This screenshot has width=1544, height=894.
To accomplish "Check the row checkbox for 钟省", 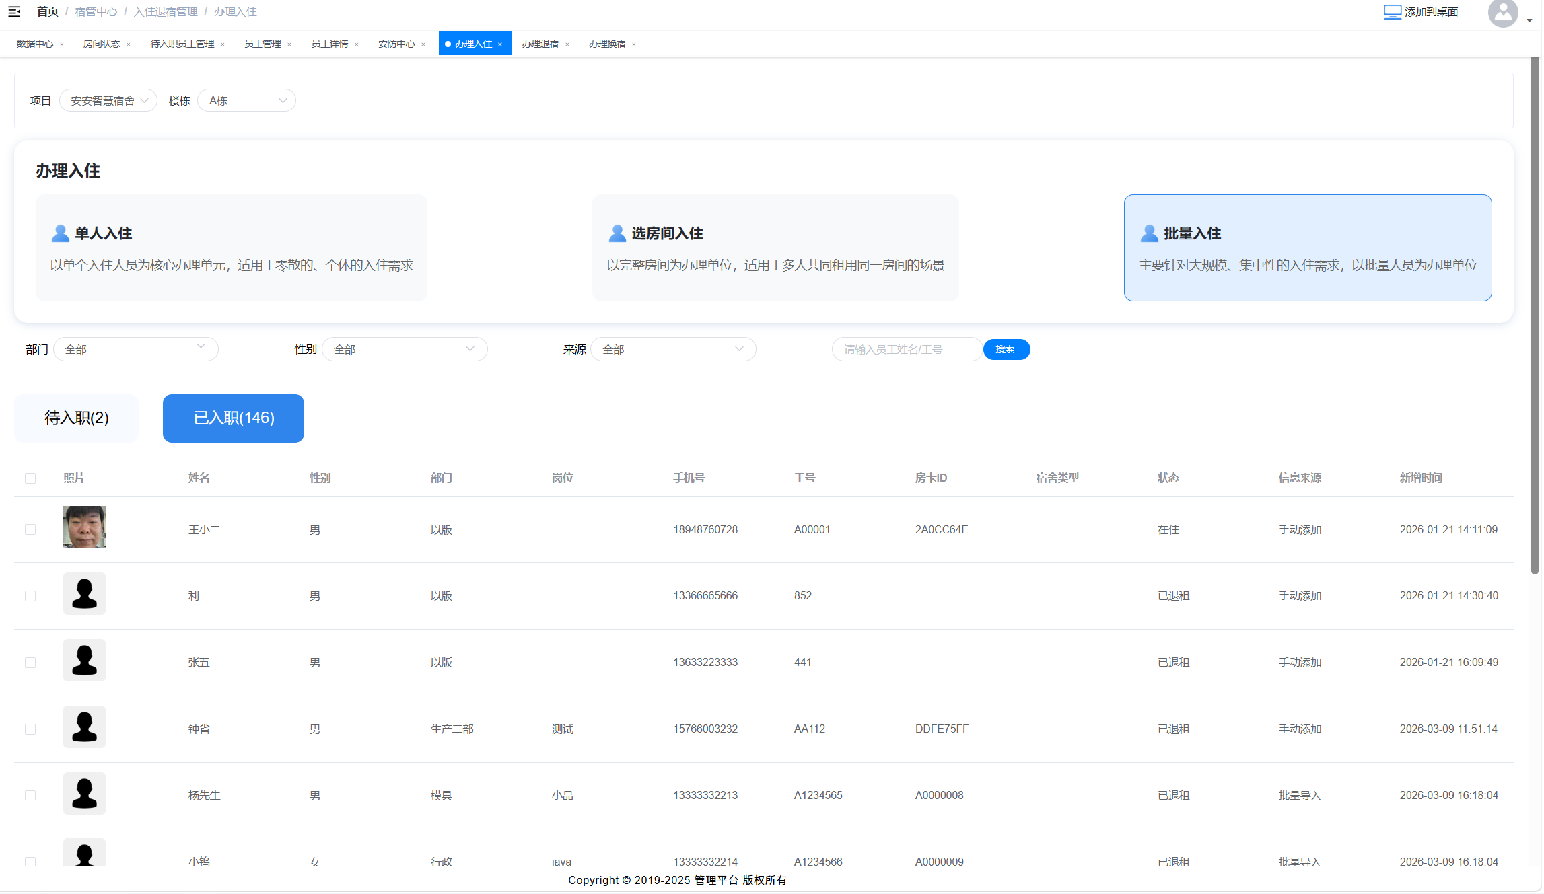I will pos(30,729).
